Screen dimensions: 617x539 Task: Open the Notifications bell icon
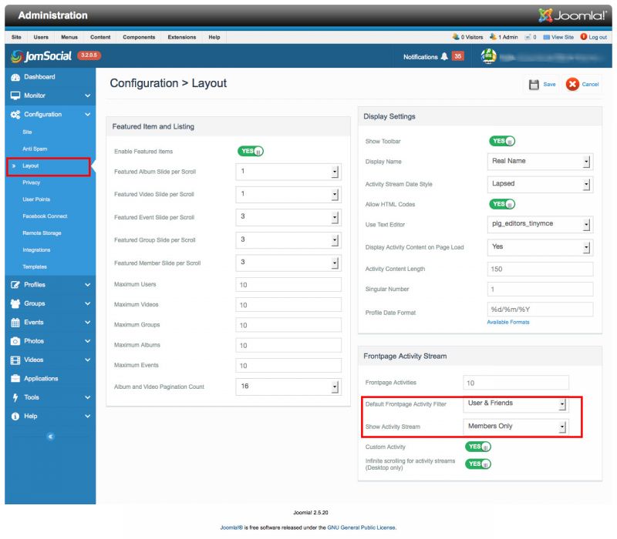click(x=443, y=57)
